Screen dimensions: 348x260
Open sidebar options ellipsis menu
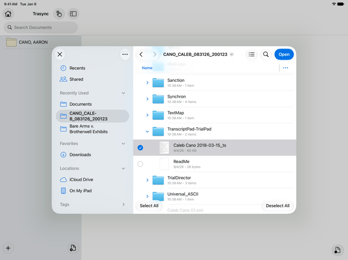[125, 54]
